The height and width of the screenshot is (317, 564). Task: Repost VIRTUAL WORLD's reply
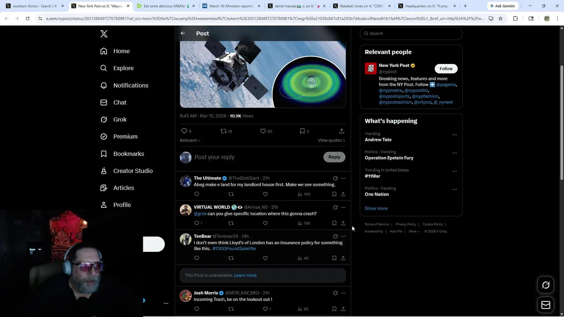pyautogui.click(x=231, y=223)
